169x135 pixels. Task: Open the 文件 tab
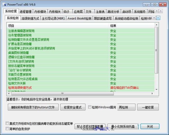coord(89,11)
